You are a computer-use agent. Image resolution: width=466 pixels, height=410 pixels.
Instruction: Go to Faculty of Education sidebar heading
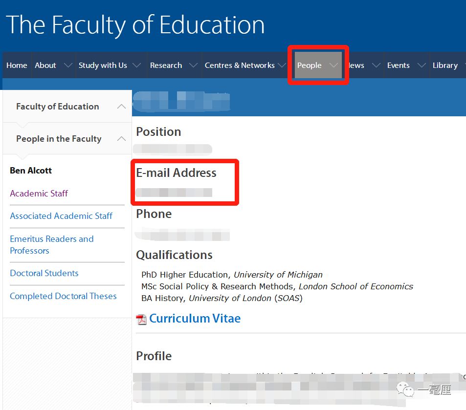click(57, 107)
